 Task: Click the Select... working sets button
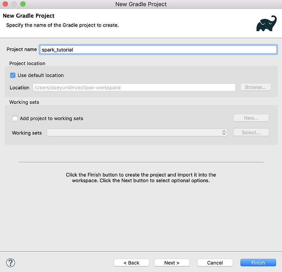click(251, 133)
